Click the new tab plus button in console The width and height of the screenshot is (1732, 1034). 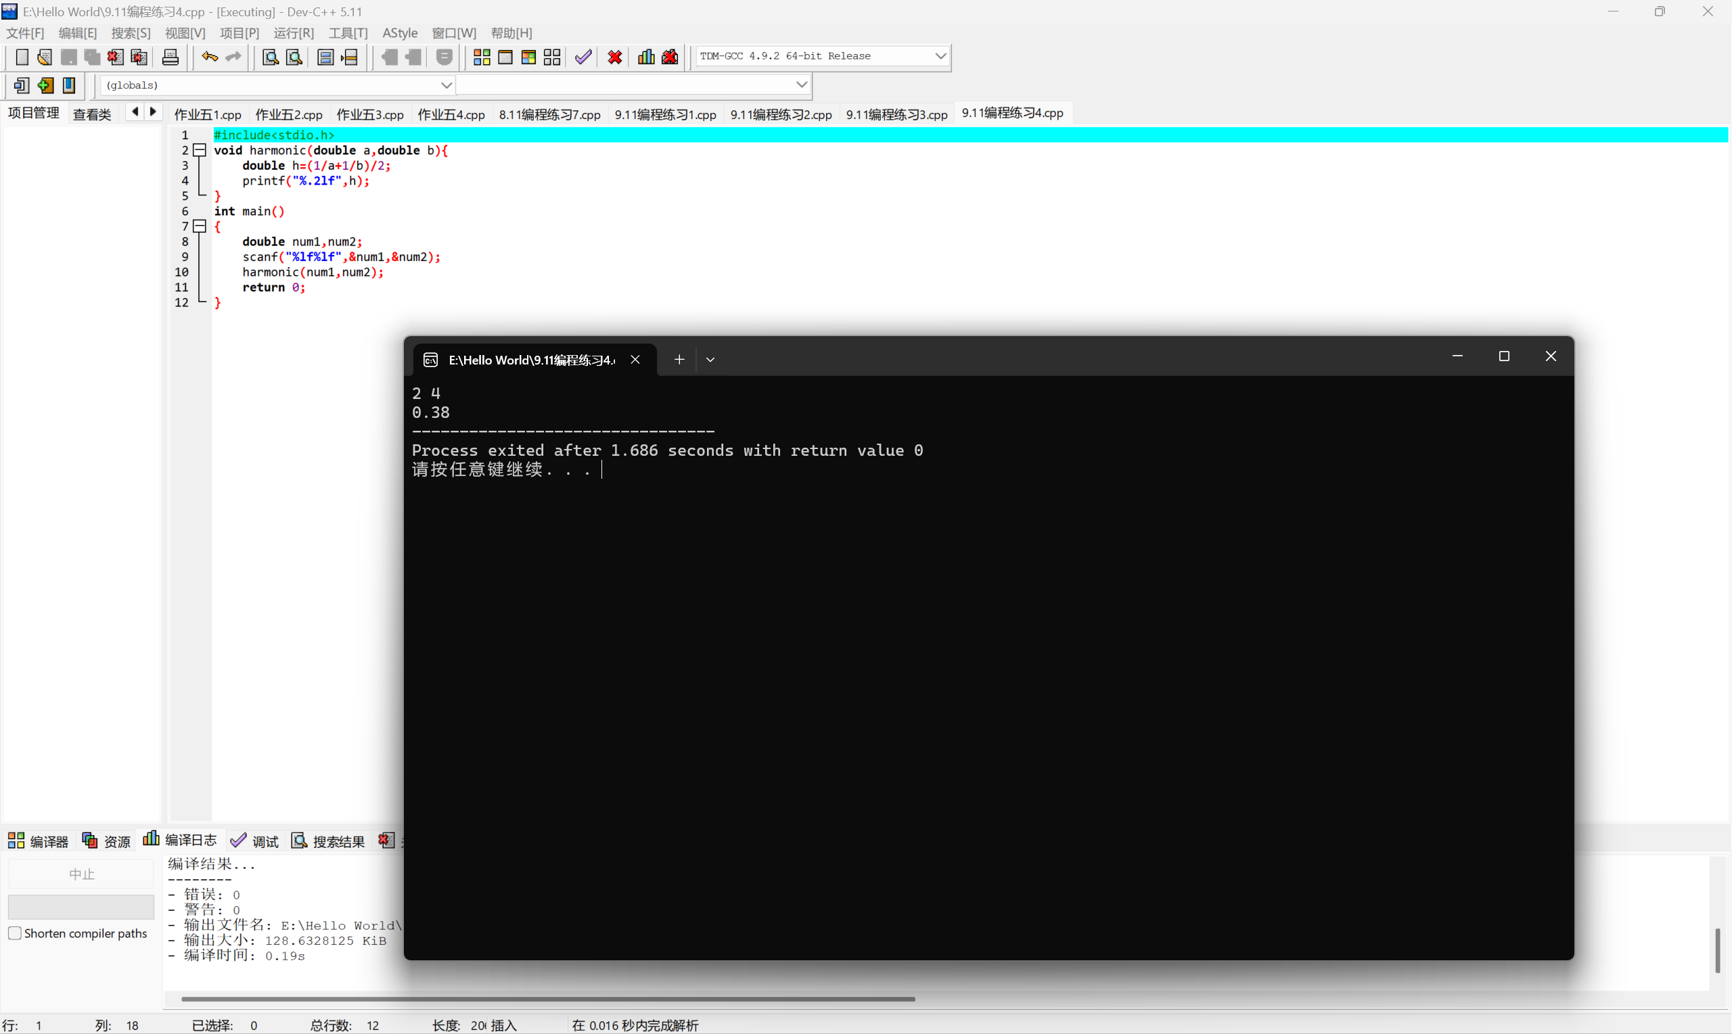[x=679, y=360]
